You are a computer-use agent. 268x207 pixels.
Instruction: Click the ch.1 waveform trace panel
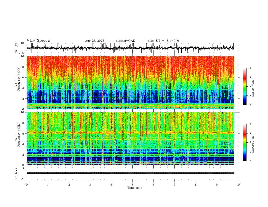pos(133,48)
